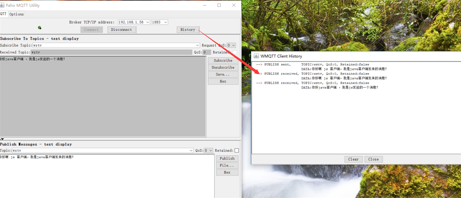461x198 pixels.
Task: Click the Subscribe button
Action: tap(223, 60)
